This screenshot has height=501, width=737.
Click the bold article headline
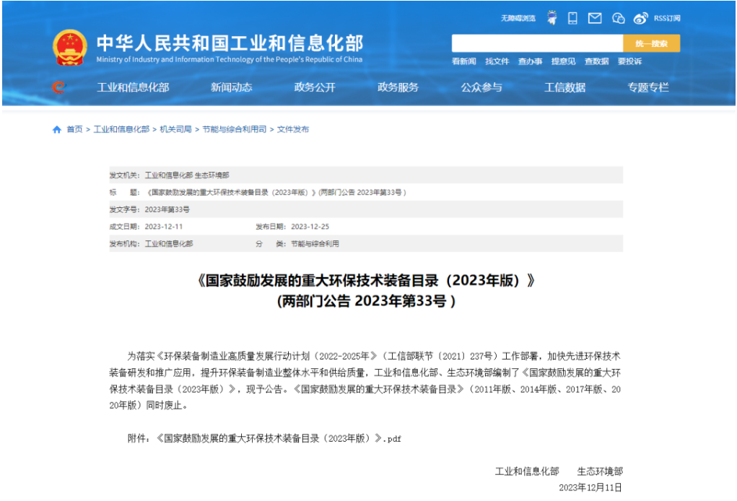pos(367,281)
